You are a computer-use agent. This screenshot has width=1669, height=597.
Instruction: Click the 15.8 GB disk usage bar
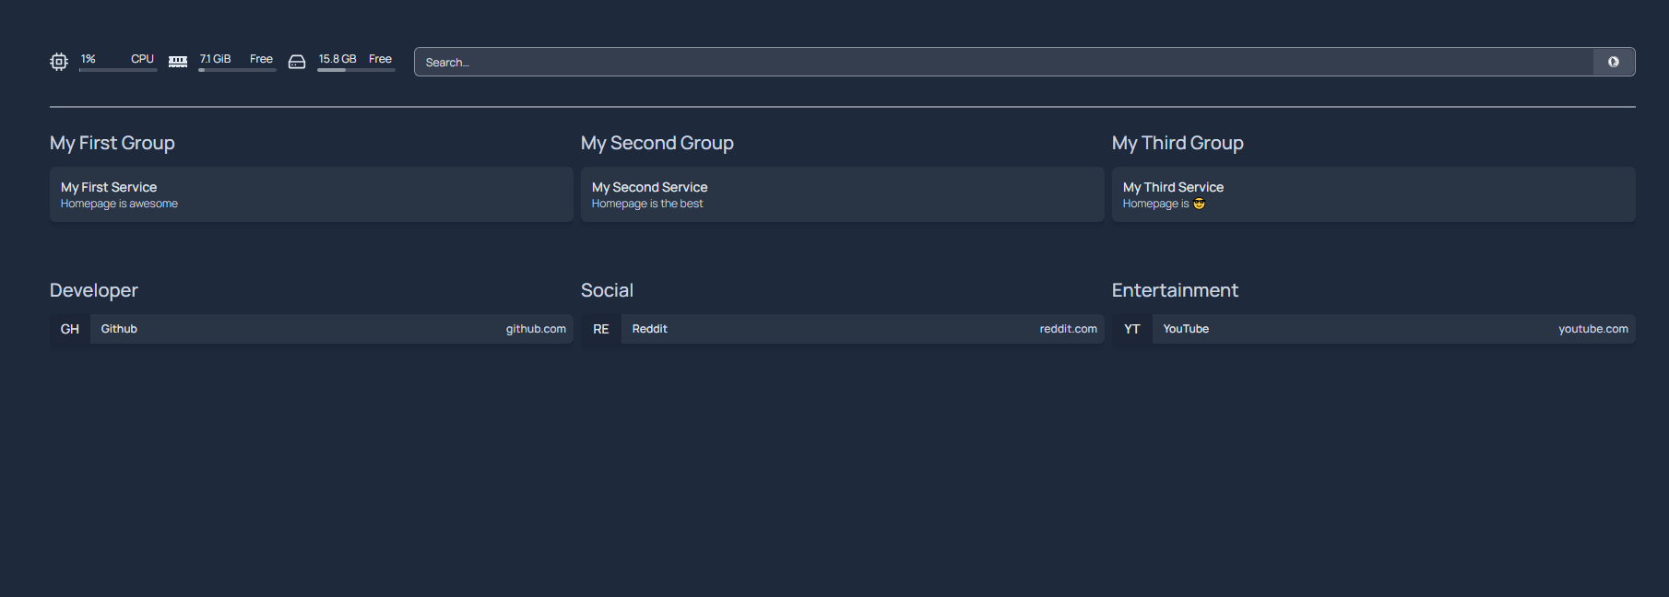coord(356,70)
